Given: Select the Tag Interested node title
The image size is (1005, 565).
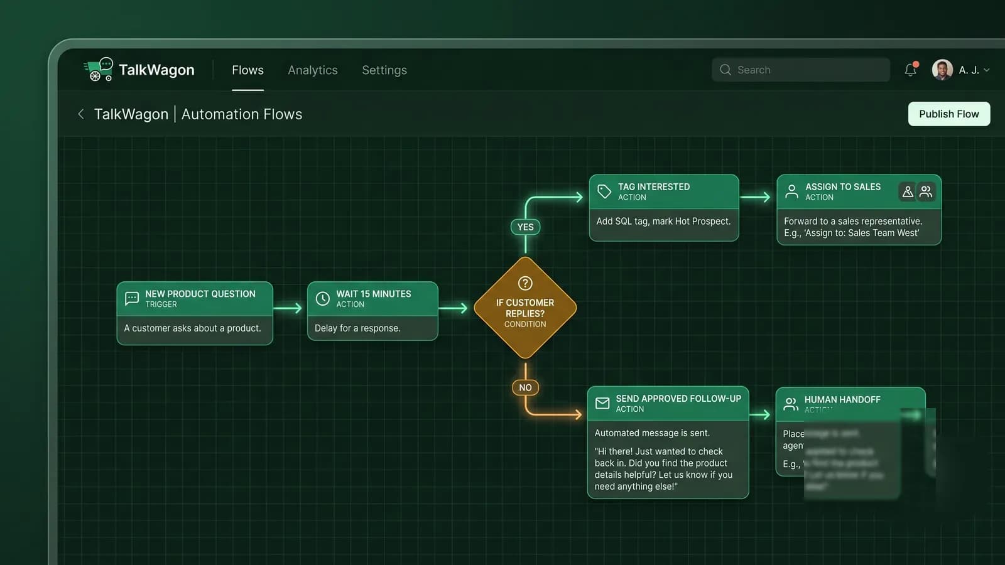Looking at the screenshot, I should [654, 186].
